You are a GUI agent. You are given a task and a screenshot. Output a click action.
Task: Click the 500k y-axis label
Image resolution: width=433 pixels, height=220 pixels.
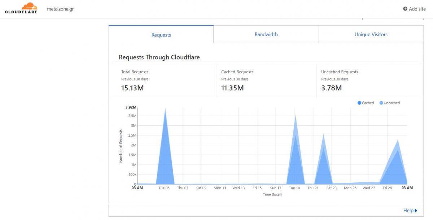tap(132, 174)
